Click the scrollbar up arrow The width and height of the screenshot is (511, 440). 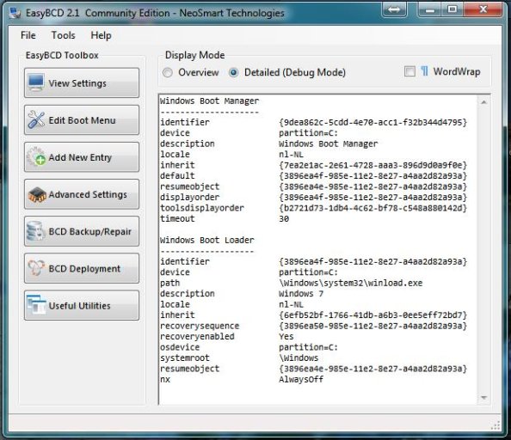coord(483,102)
